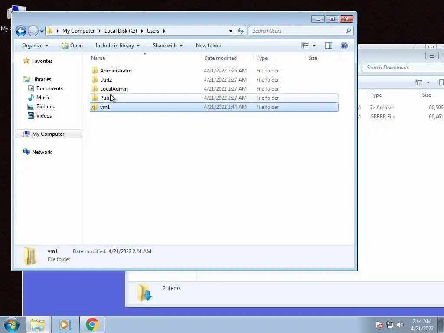
Task: Select Favorites in navigation pane
Action: point(42,61)
